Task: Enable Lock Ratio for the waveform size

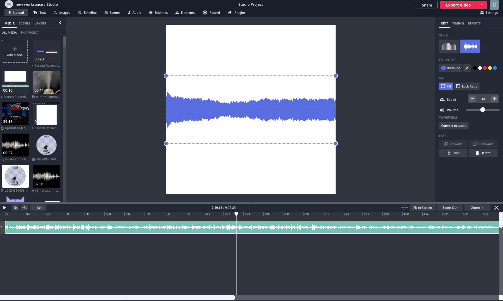Action: click(x=466, y=86)
